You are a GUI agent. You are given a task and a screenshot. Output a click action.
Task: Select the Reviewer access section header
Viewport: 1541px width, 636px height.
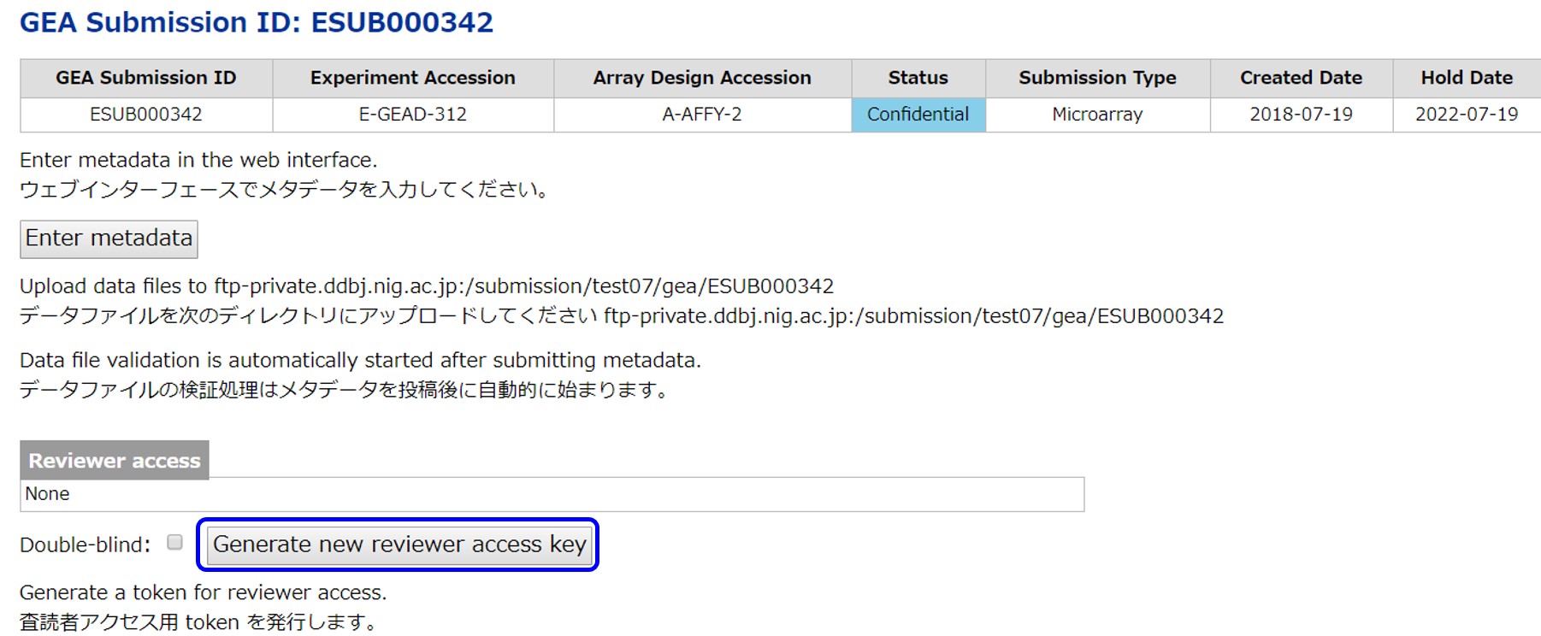[x=115, y=461]
